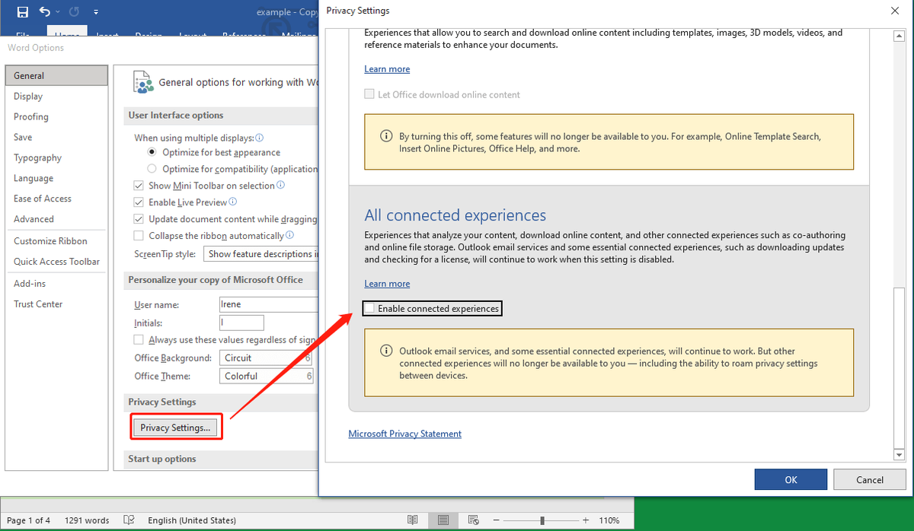Click the Save icon in Quick Access Toolbar
Viewport: 914px width, 531px height.
coord(22,12)
